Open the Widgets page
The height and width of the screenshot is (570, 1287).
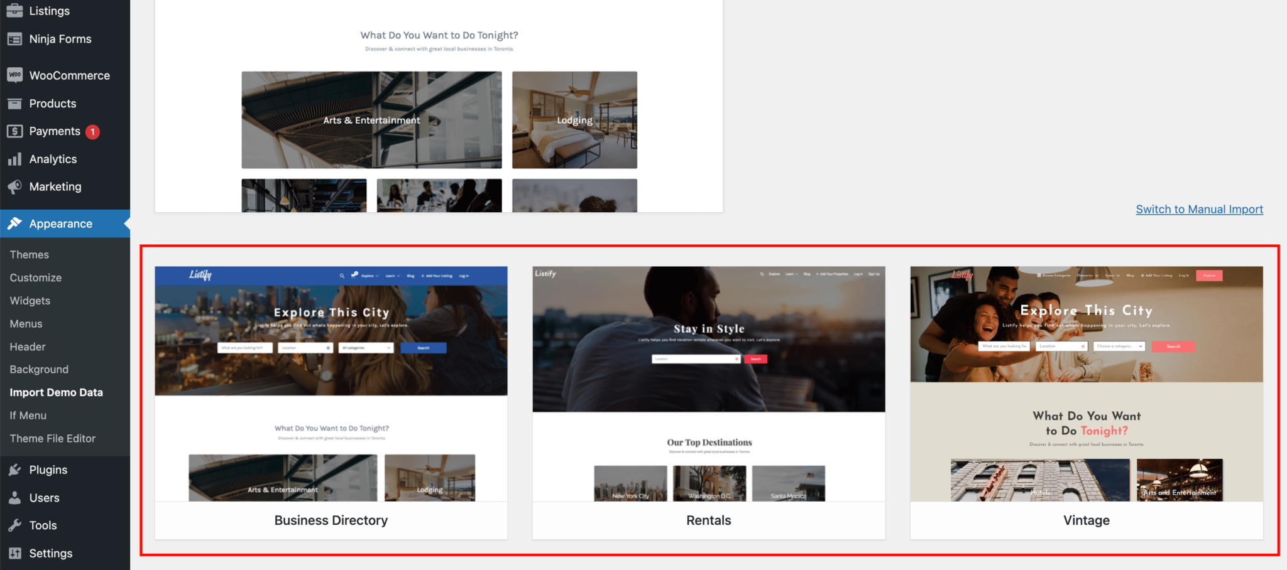click(x=30, y=301)
